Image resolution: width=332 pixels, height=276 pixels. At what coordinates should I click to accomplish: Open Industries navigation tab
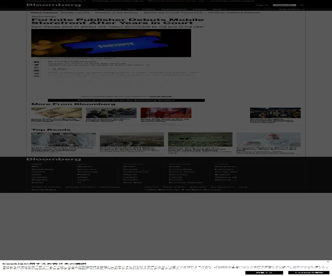[x=113, y=9]
